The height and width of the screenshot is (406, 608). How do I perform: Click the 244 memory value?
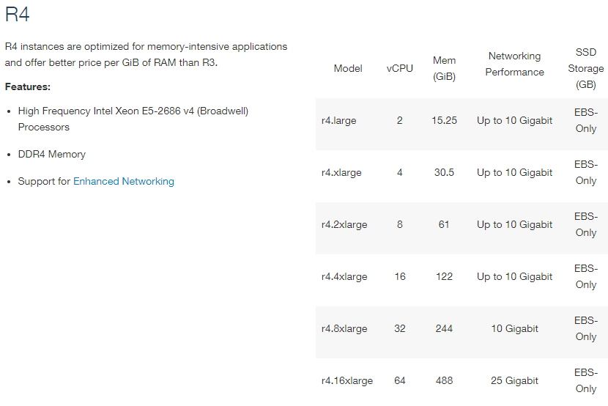tap(444, 328)
